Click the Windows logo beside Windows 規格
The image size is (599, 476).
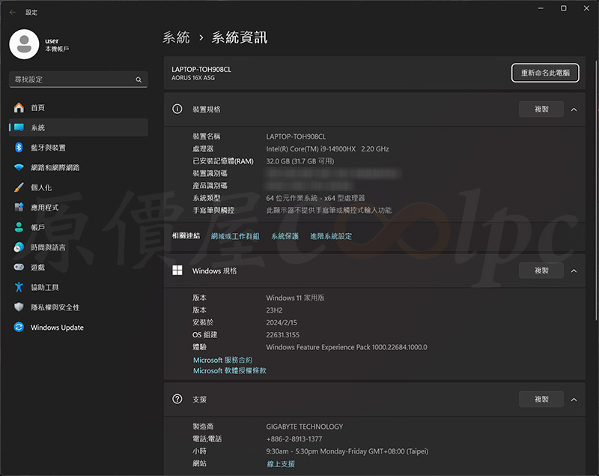pos(177,271)
